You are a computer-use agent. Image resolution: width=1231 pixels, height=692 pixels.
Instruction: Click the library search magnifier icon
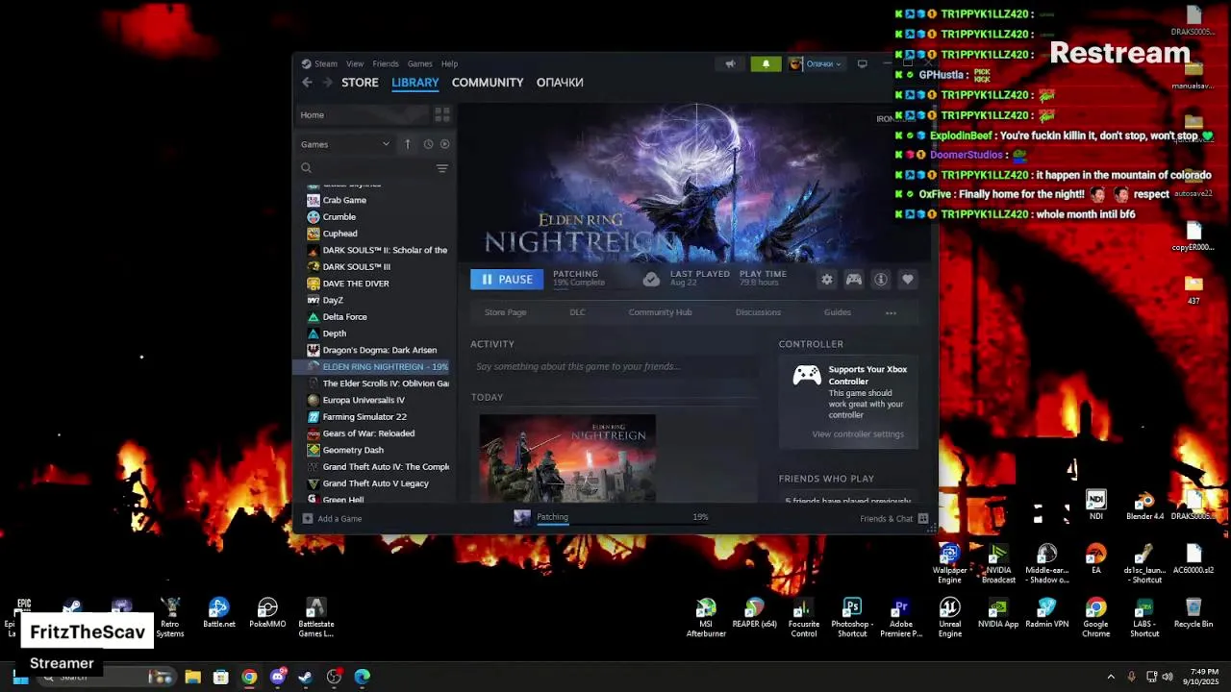click(306, 168)
